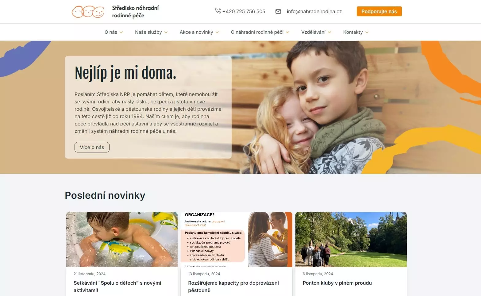Screen dimensions: 481x296
Task: Open the boy in pool thumbnail
Action: point(122,239)
